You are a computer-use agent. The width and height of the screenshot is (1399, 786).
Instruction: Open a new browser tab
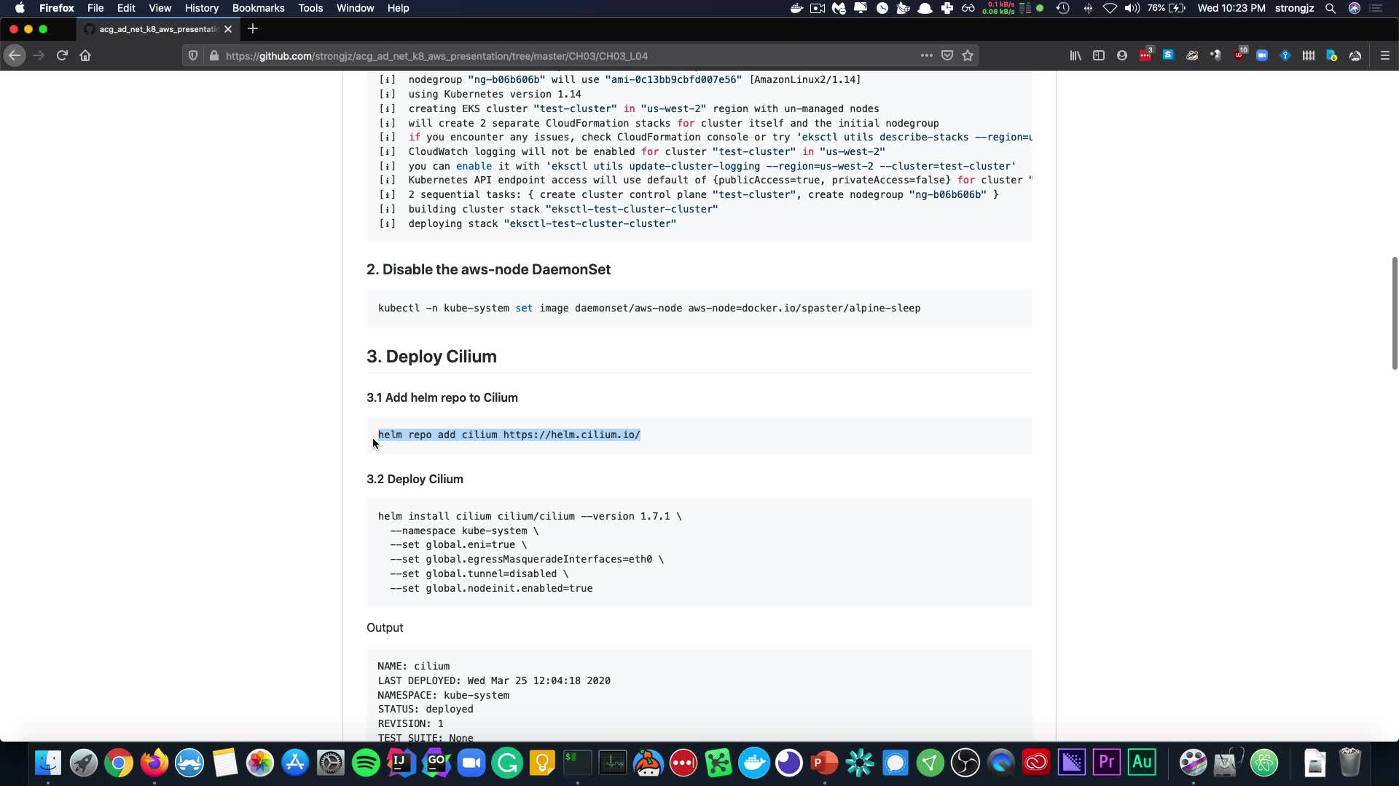coord(253,29)
